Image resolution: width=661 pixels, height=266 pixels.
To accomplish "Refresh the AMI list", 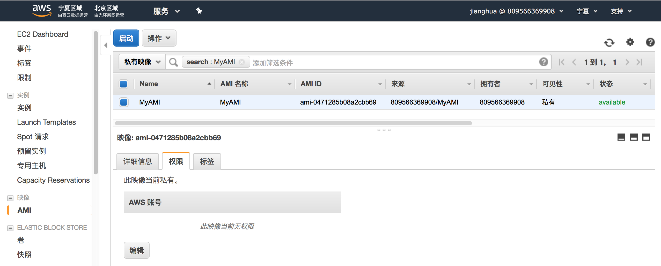I will point(609,42).
